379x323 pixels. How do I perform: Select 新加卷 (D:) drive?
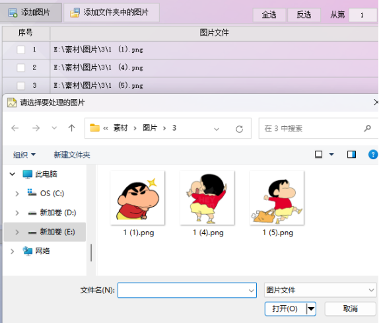52,213
